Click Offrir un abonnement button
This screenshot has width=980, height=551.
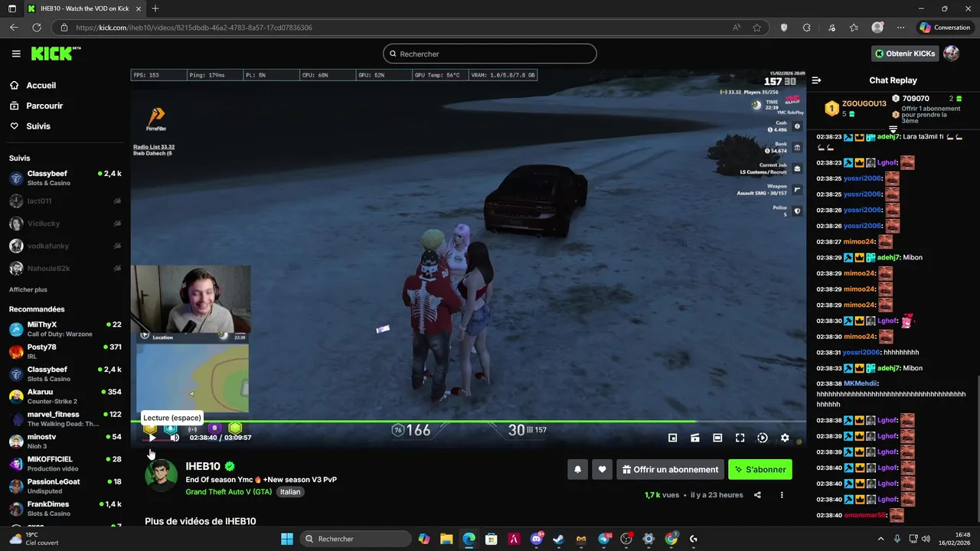click(x=670, y=470)
